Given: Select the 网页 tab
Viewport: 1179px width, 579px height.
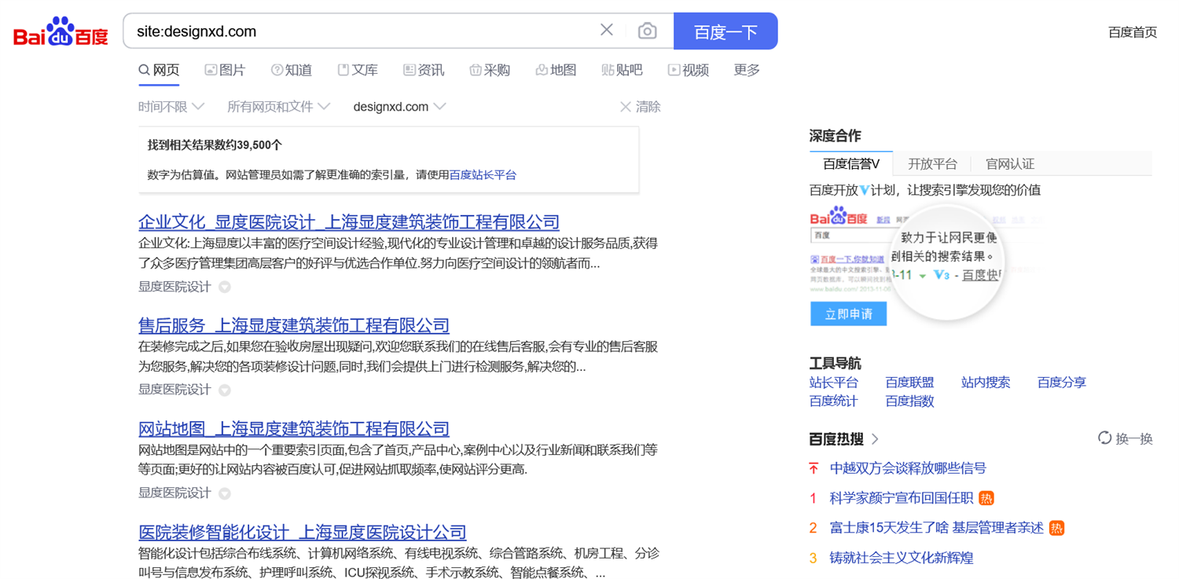Looking at the screenshot, I should point(159,70).
